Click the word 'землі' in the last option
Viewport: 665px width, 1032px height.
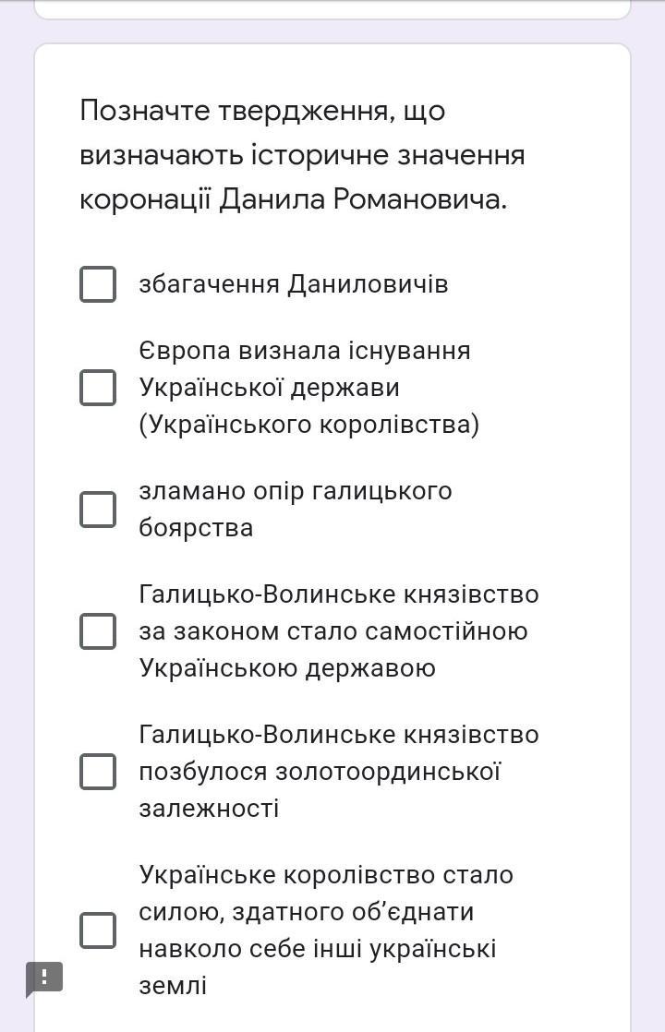point(173,985)
